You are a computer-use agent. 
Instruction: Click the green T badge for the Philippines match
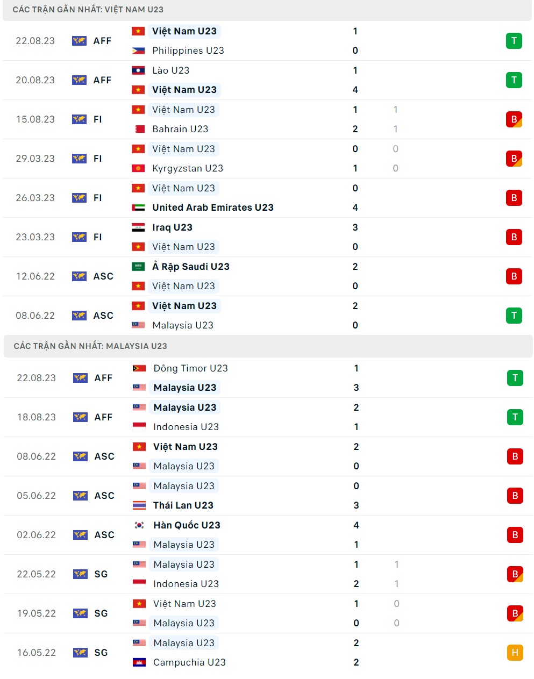click(x=514, y=40)
